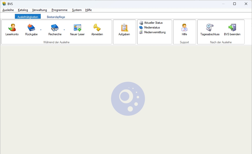Image resolution: width=252 pixels, height=154 pixels.
Task: Click the BVS beenden label
Action: point(232,34)
